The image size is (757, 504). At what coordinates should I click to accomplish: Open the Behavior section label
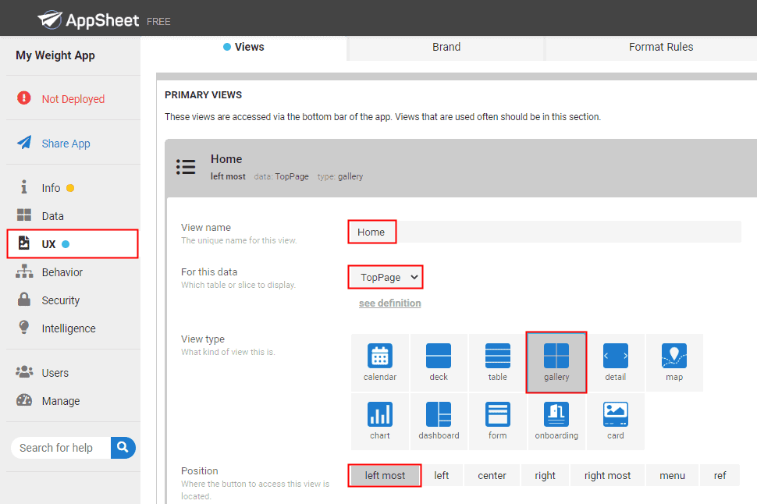[62, 272]
